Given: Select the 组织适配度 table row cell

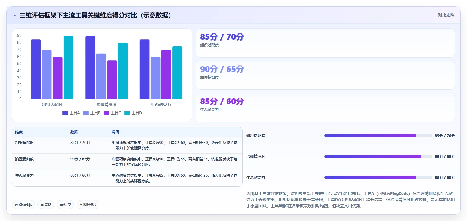Looking at the screenshot, I should pyautogui.click(x=24, y=143).
